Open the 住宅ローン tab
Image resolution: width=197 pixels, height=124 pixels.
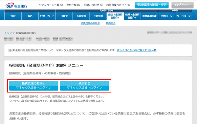point(166,16)
